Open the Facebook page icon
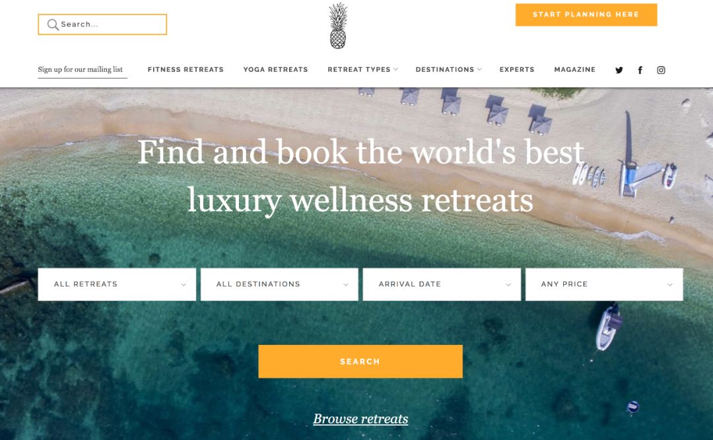This screenshot has width=713, height=440. coord(640,70)
